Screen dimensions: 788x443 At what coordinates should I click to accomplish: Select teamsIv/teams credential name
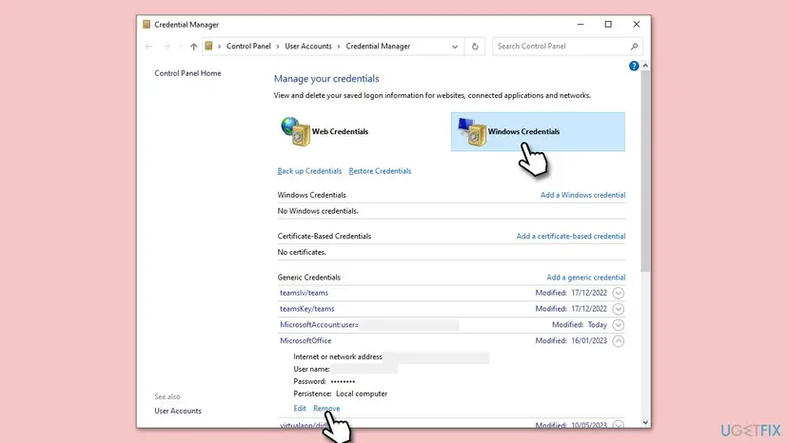pyautogui.click(x=304, y=293)
